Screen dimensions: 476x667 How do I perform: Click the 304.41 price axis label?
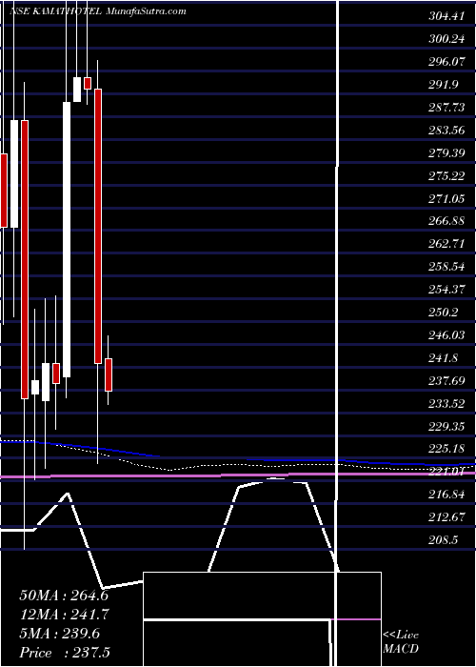click(446, 16)
